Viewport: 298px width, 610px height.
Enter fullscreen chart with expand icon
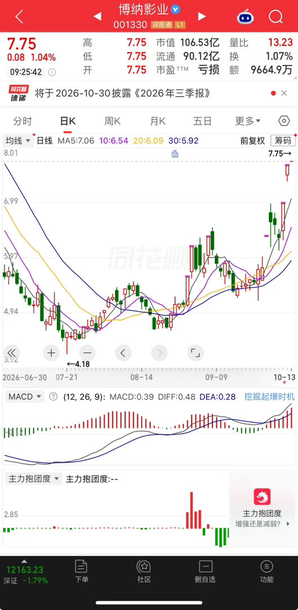point(195,353)
